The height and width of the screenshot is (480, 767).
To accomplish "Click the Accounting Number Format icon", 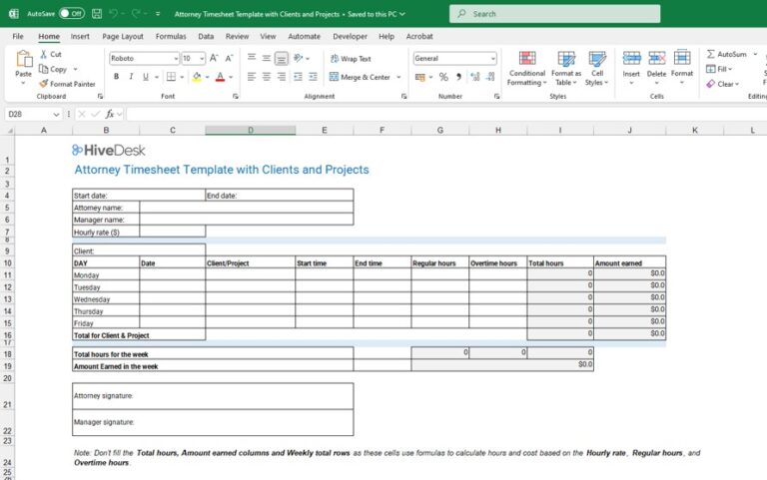I will (x=420, y=77).
